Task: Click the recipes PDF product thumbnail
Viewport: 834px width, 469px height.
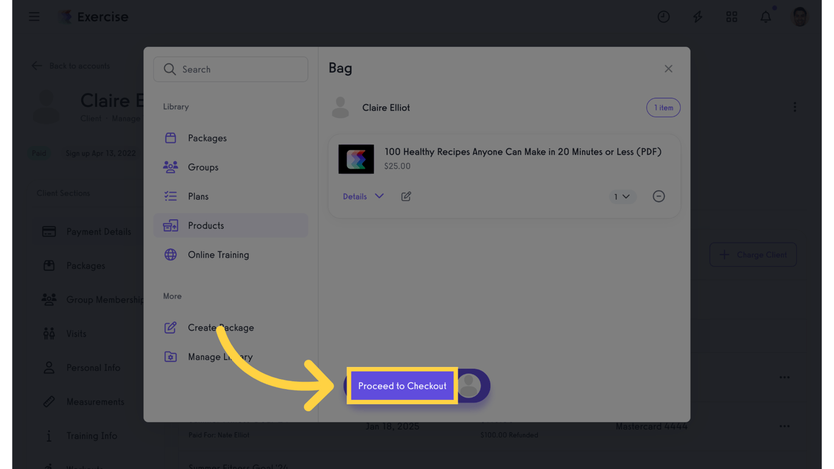Action: point(356,159)
